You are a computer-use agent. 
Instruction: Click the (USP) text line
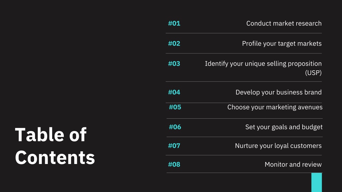tap(313, 73)
